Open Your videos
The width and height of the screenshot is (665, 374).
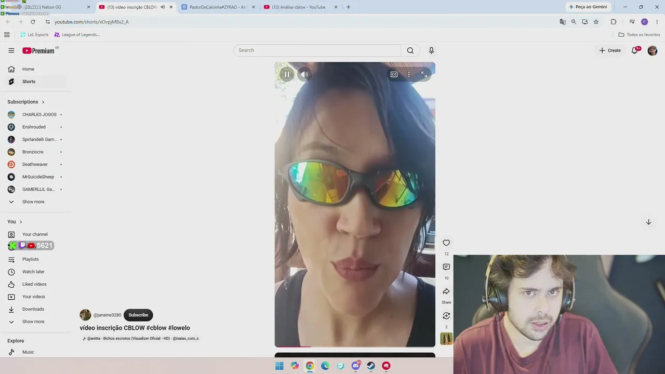(36, 297)
